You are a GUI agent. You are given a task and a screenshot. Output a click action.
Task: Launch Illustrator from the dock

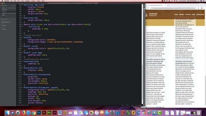click(44, 113)
